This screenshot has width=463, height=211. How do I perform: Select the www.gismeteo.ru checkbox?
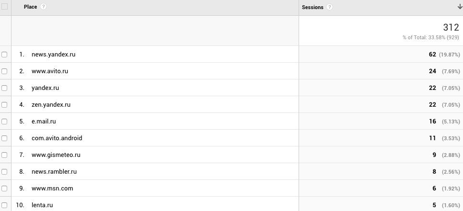click(x=5, y=155)
